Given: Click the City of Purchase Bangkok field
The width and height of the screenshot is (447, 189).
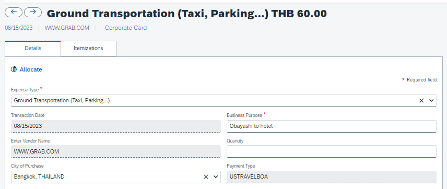Looking at the screenshot, I should pyautogui.click(x=116, y=177).
